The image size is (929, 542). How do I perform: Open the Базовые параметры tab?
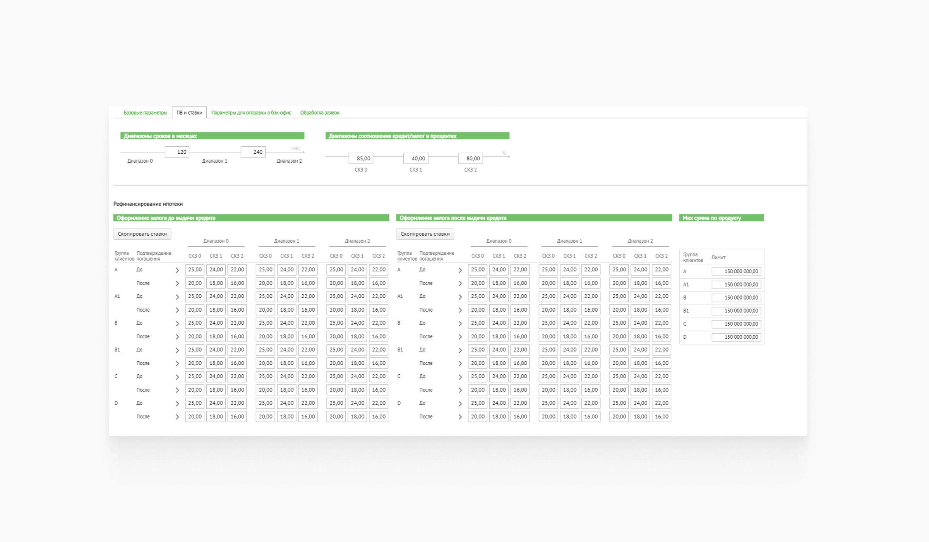coord(145,113)
